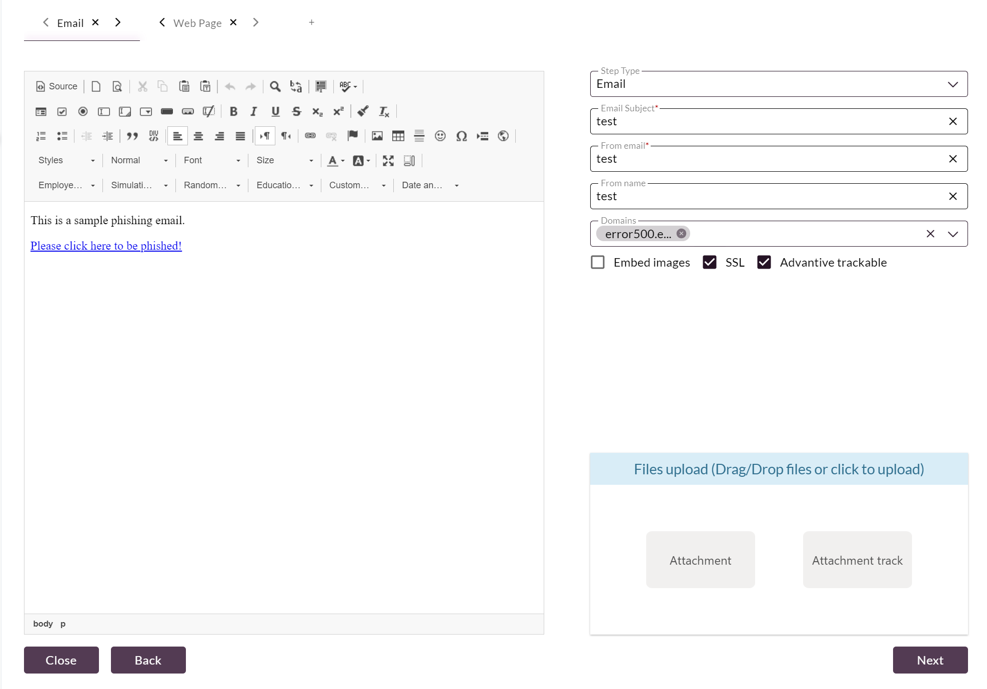
Task: Uncheck the Advantive trackable checkbox
Action: point(764,263)
